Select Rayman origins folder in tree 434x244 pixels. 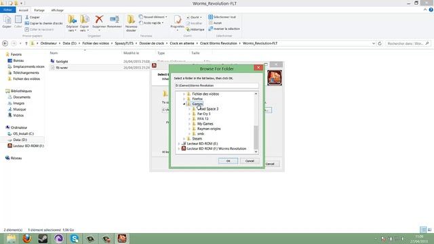coord(209,129)
